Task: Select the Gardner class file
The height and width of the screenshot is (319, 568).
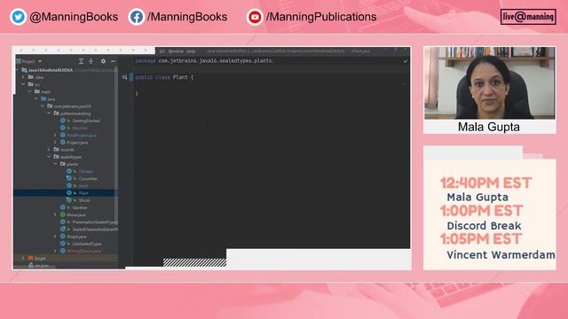Action: click(80, 207)
